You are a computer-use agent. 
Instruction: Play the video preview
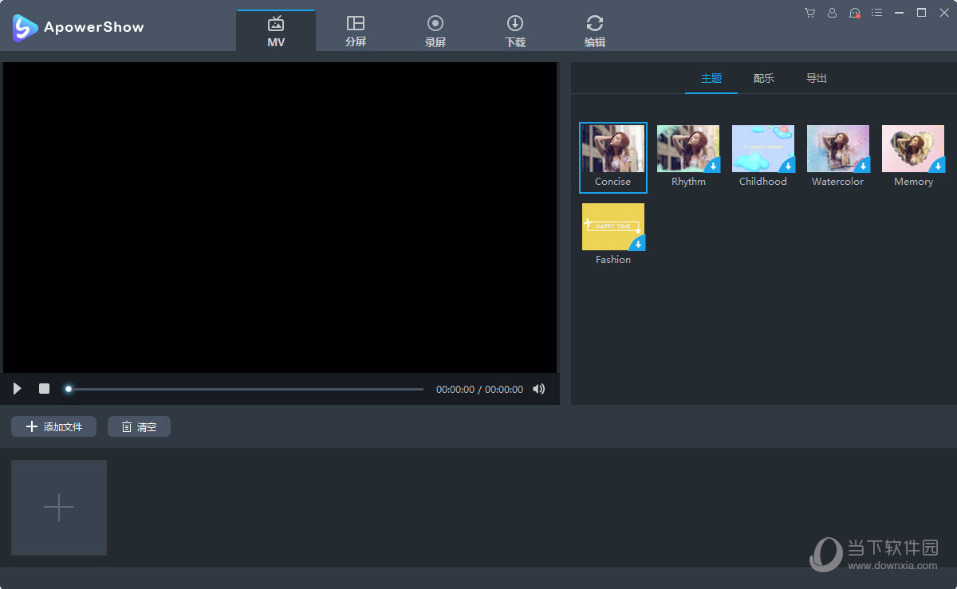18,389
